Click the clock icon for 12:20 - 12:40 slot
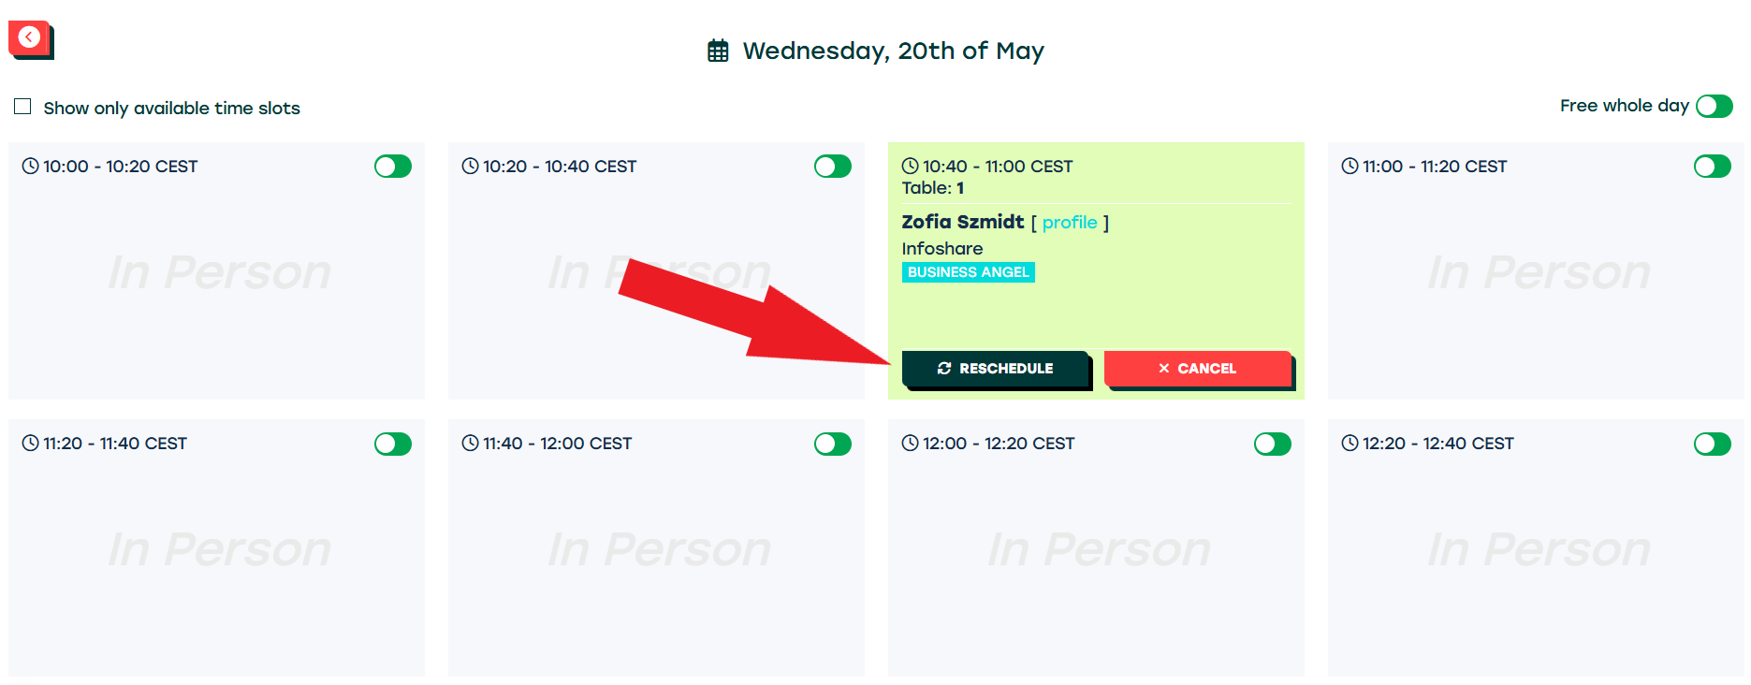The image size is (1751, 685). tap(1350, 444)
